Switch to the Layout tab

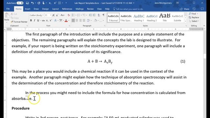55,9
